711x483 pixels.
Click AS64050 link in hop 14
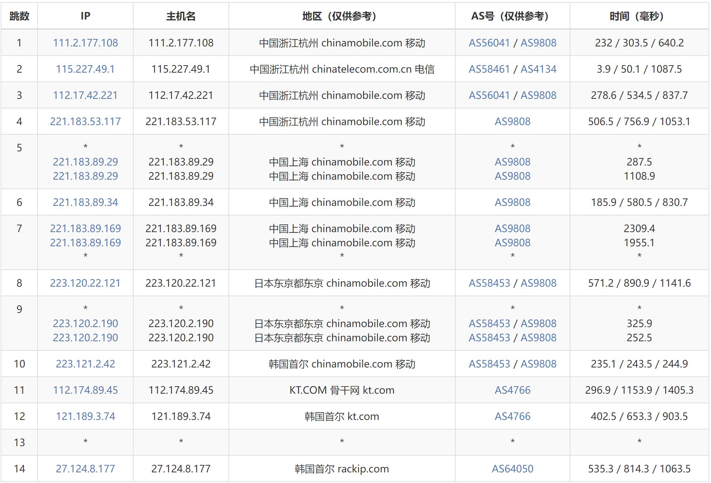pyautogui.click(x=513, y=469)
